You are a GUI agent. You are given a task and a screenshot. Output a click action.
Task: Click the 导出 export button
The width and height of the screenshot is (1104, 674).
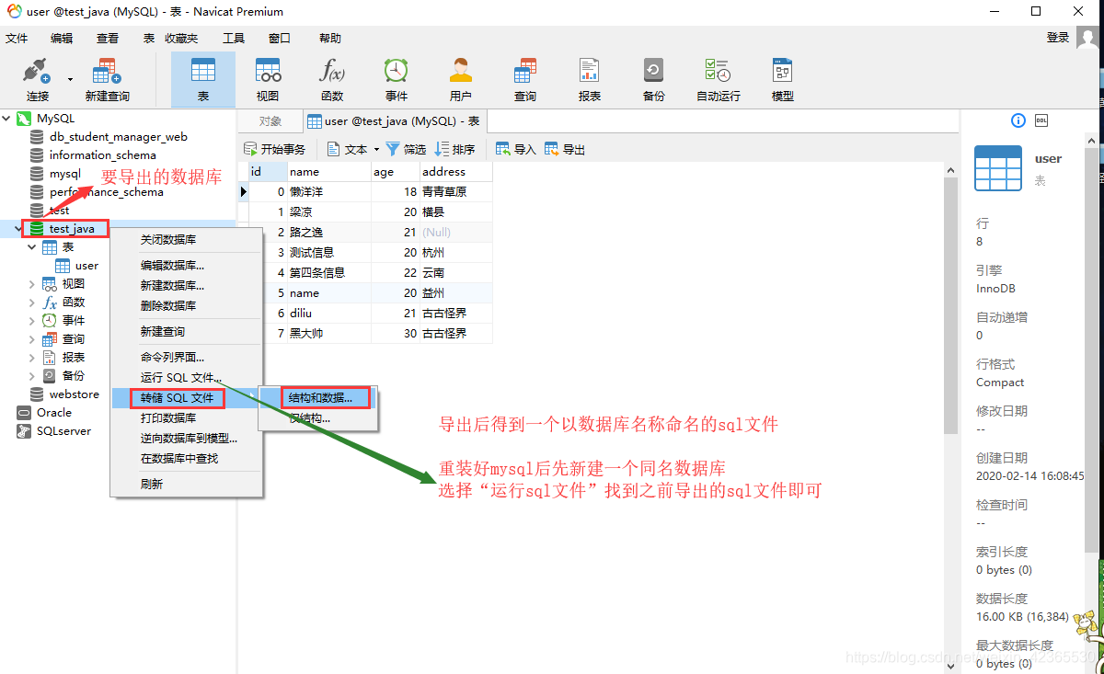(565, 149)
